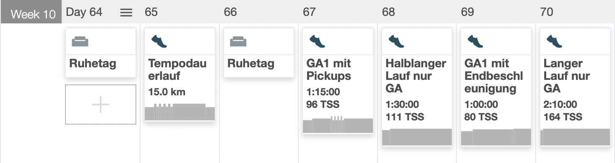Open the Day 66 Ruhetag card title

click(x=251, y=64)
